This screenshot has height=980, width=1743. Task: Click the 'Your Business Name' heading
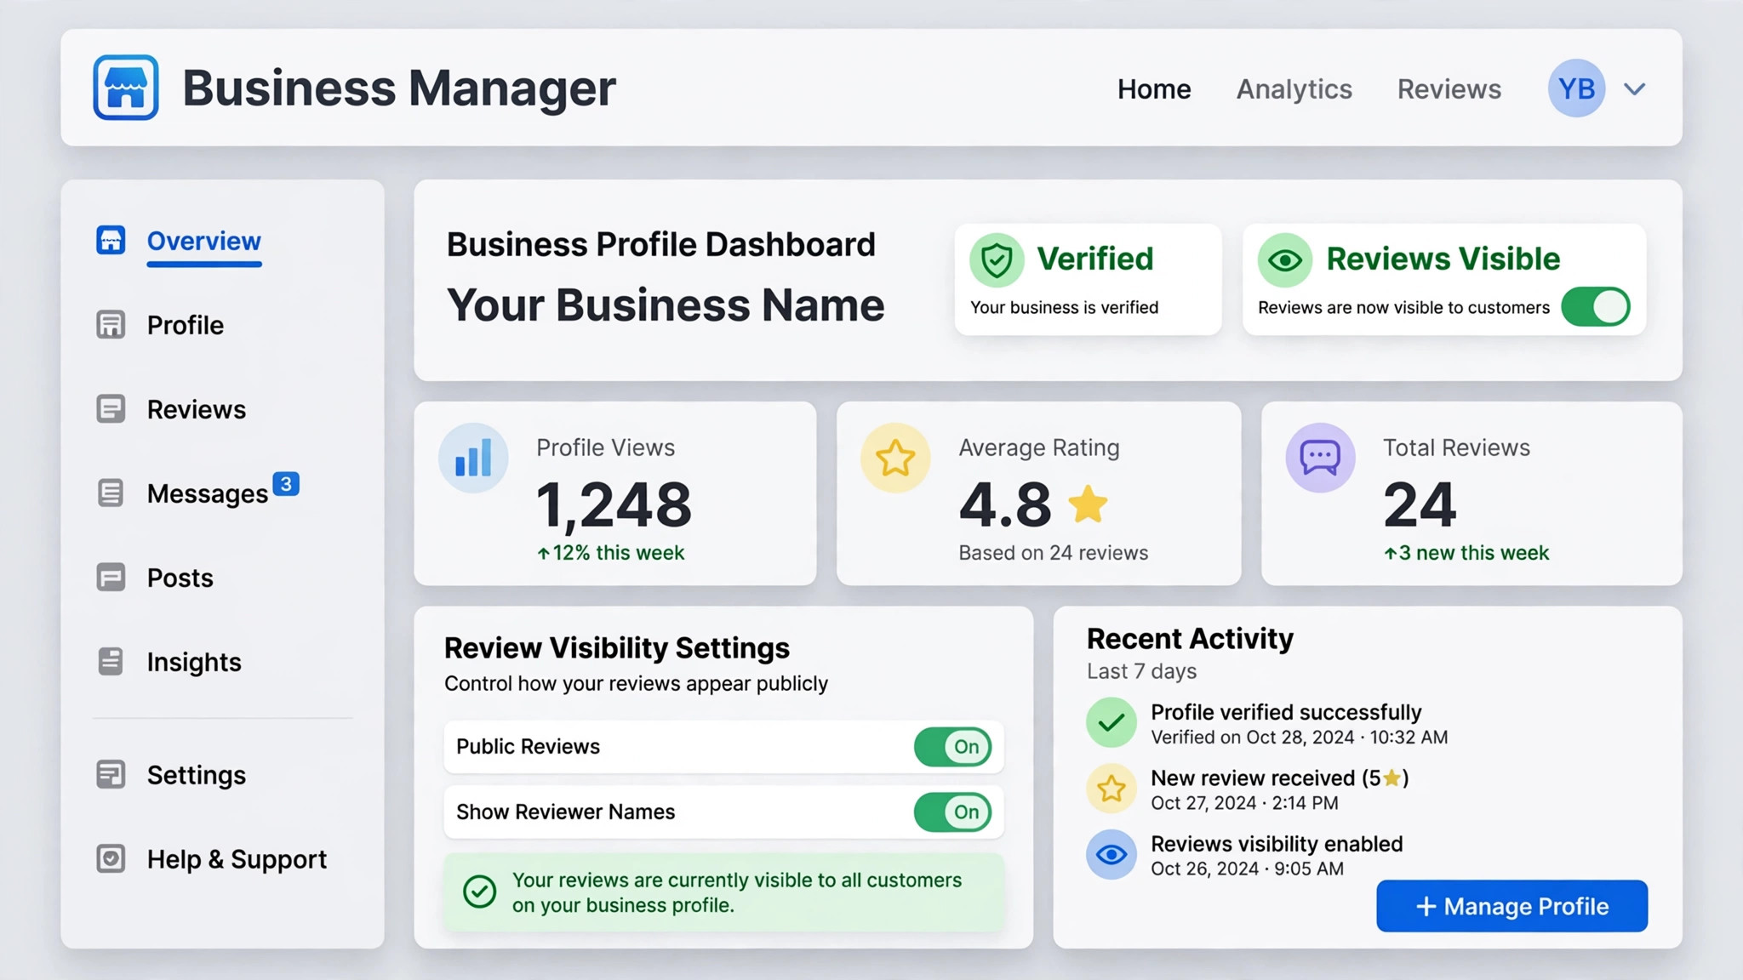click(666, 305)
